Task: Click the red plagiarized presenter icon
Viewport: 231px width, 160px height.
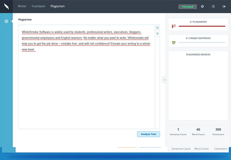Action: click(174, 26)
